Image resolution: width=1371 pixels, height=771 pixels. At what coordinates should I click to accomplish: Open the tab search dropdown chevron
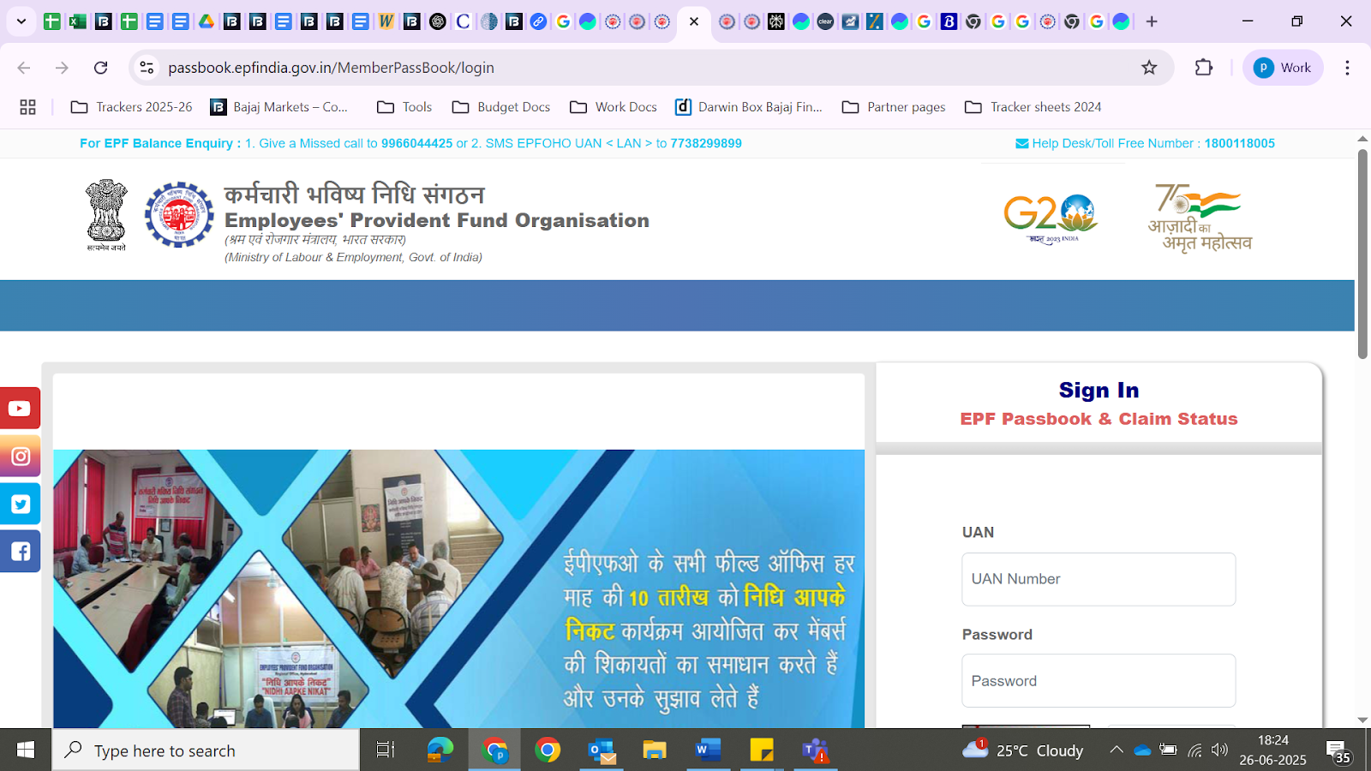[x=21, y=21]
